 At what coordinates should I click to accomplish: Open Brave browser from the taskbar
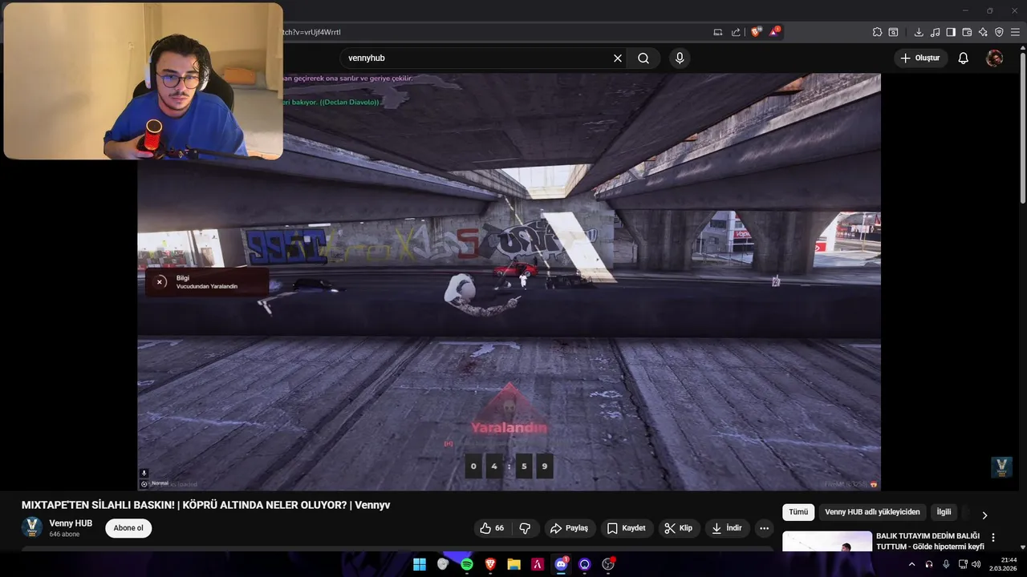[x=490, y=564]
